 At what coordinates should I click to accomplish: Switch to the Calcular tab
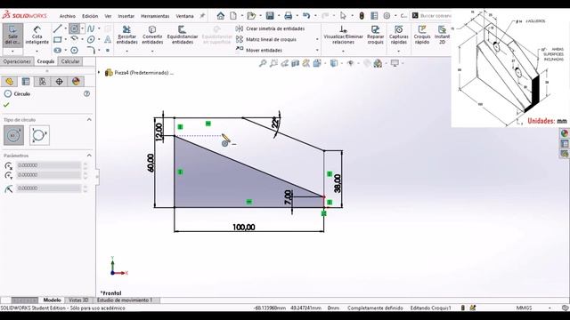pyautogui.click(x=70, y=61)
